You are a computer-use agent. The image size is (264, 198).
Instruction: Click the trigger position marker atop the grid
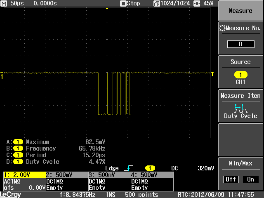[x=107, y=8]
